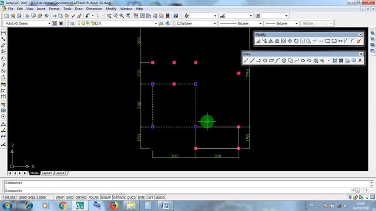Click the MODEL button in status bar
This screenshot has height=211, width=376.
pos(160,198)
